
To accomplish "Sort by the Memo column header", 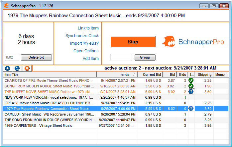I will (x=220, y=74).
